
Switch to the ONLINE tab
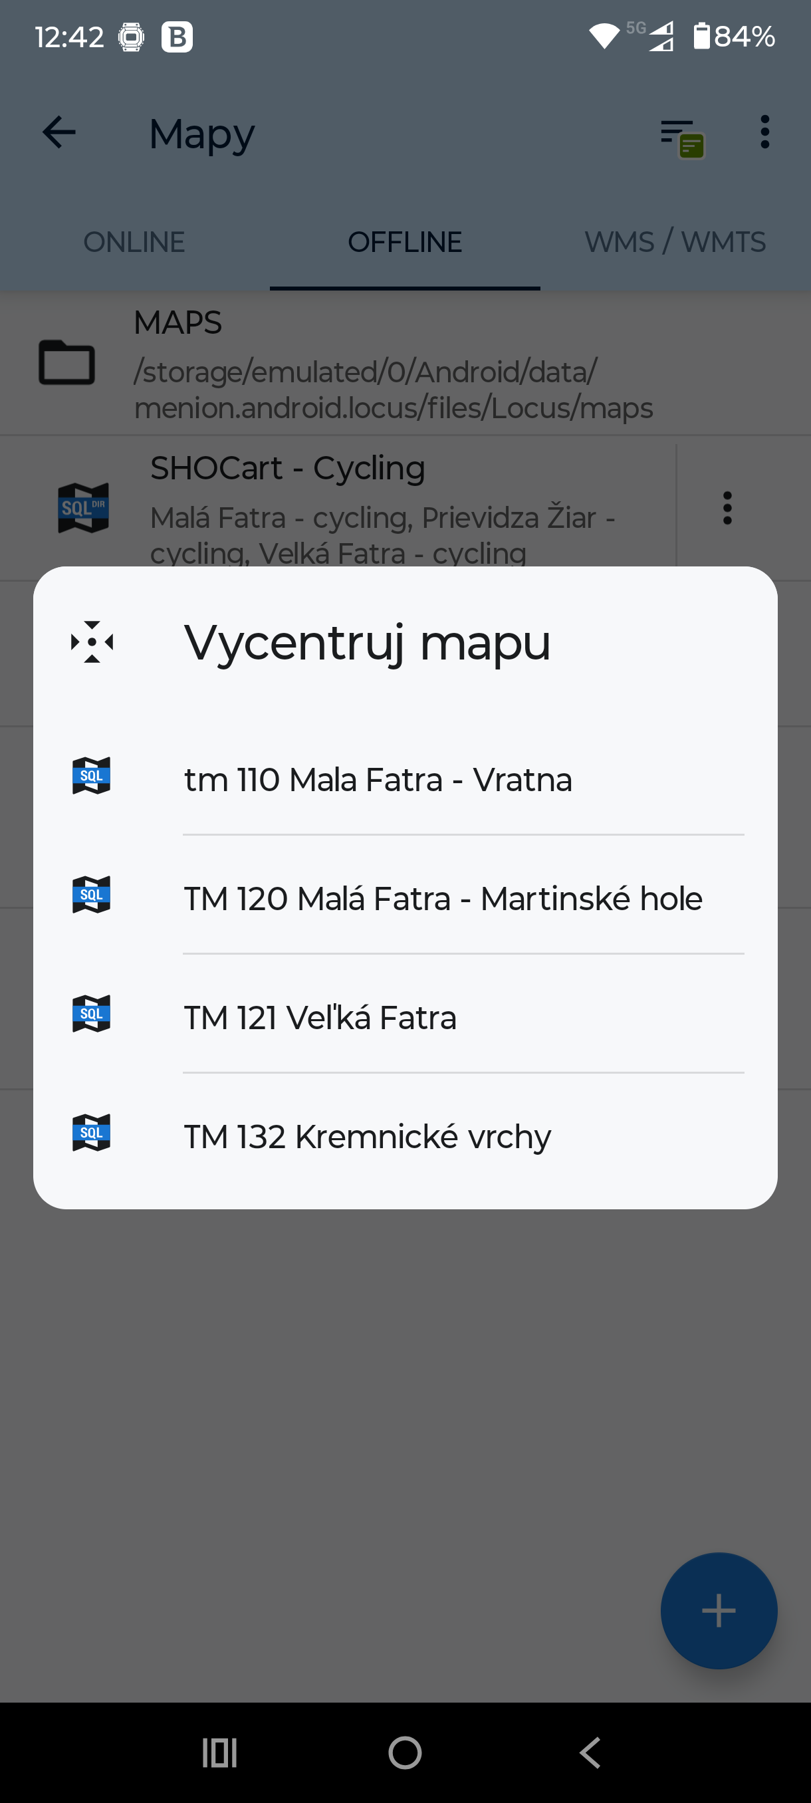pyautogui.click(x=134, y=242)
